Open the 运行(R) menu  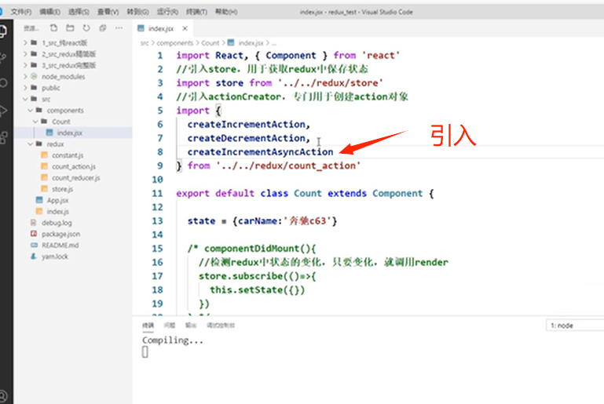coord(167,12)
